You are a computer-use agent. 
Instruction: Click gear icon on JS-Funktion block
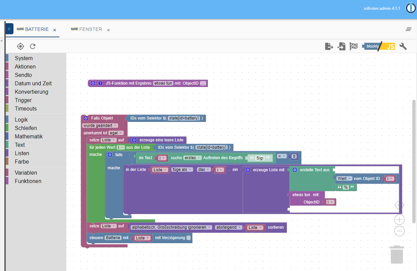93,83
